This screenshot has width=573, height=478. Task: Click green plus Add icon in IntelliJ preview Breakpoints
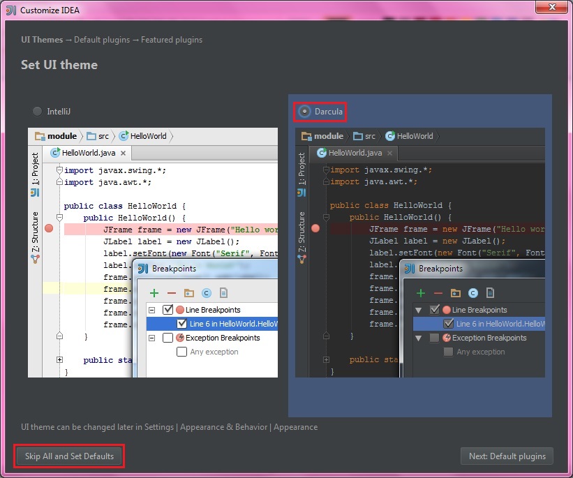click(x=154, y=293)
